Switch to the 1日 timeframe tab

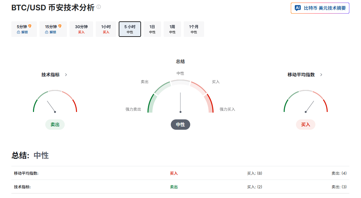pyautogui.click(x=152, y=29)
